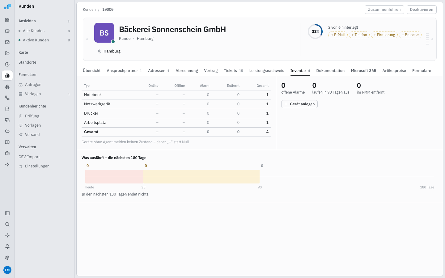Select the building customers icon in rail
Screen dimensions: 445x278
click(x=7, y=76)
